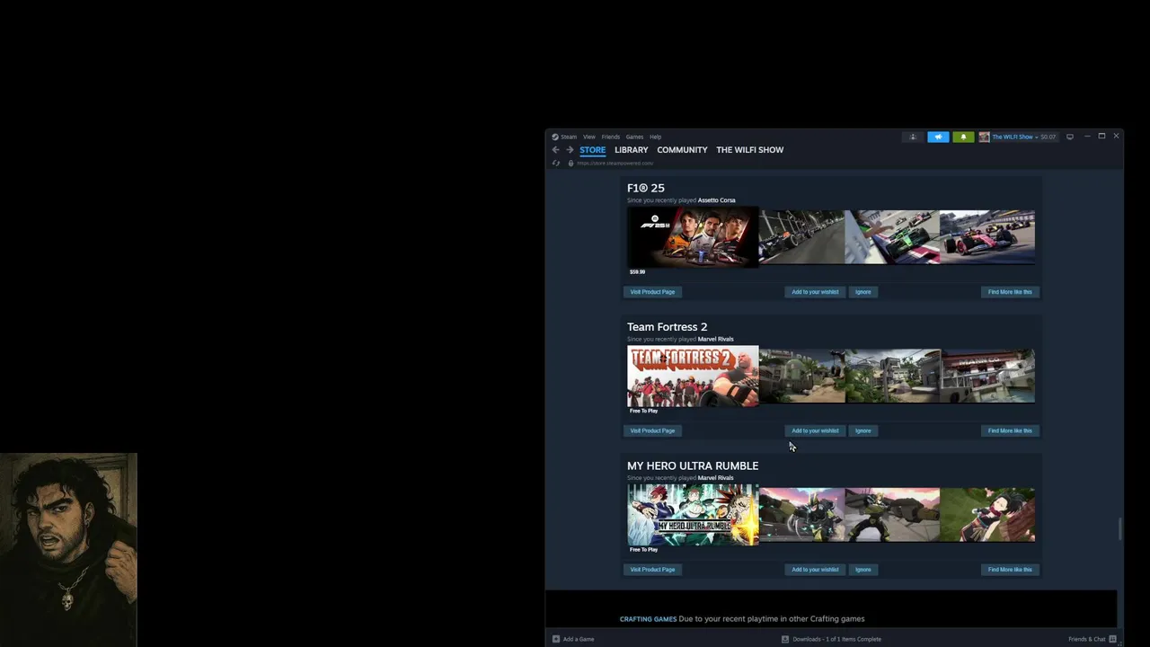Open the Games menu
Image resolution: width=1150 pixels, height=647 pixels.
point(634,137)
